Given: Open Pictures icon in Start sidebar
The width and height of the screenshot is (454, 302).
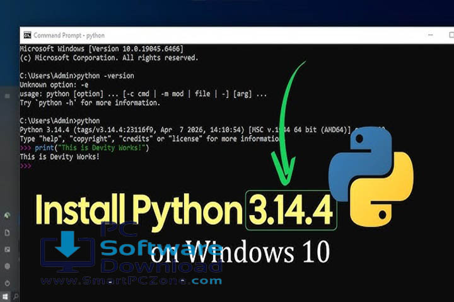Looking at the screenshot, I should tap(7, 249).
